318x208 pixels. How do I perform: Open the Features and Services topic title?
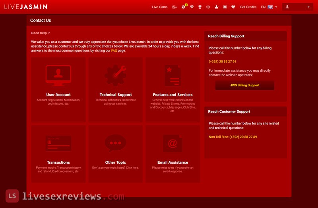(x=173, y=95)
